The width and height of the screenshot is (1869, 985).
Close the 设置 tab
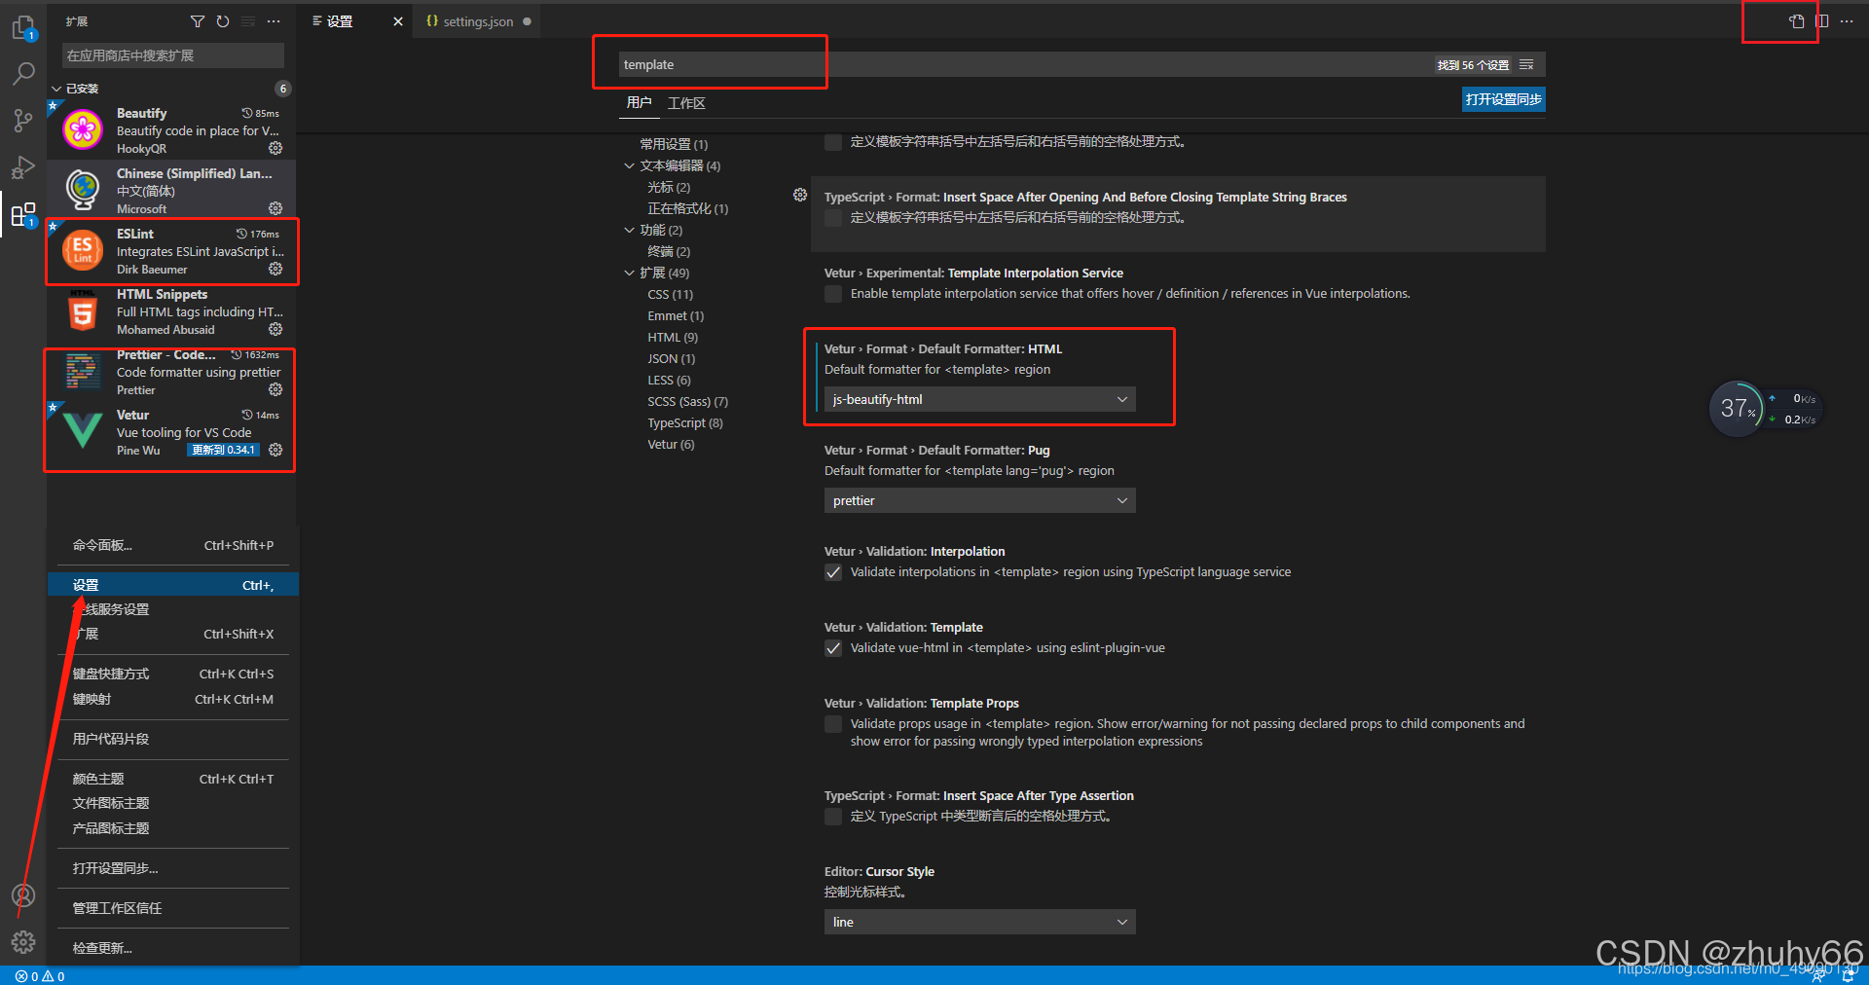[x=398, y=21]
